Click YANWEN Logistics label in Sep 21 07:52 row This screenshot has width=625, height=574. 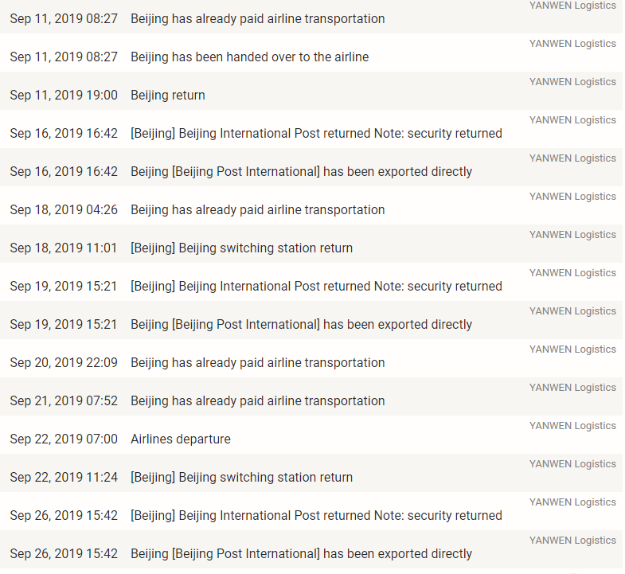pyautogui.click(x=572, y=388)
